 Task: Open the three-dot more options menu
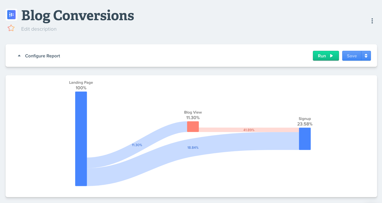372,21
